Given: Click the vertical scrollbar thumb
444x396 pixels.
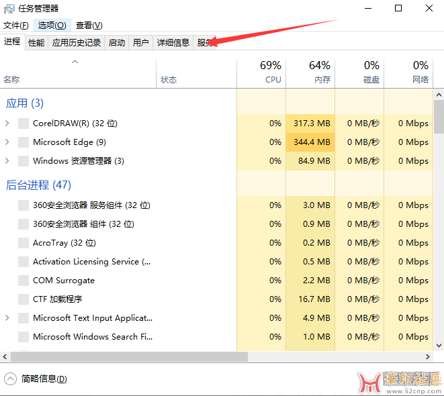Looking at the screenshot, I should tap(439, 117).
